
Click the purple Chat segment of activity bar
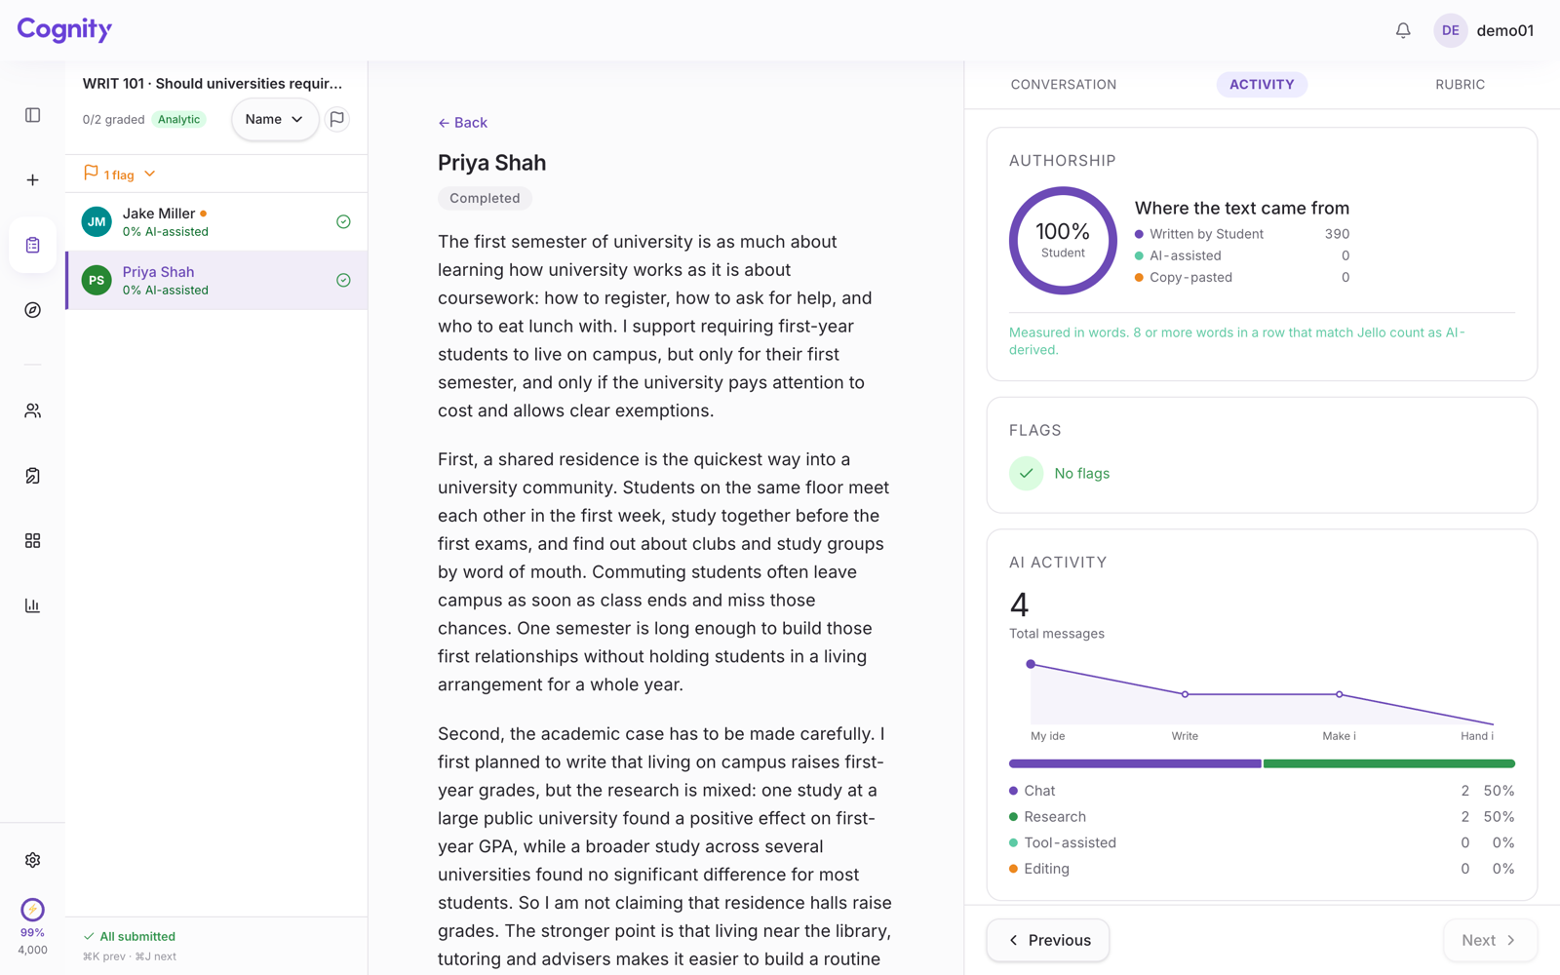(1135, 763)
